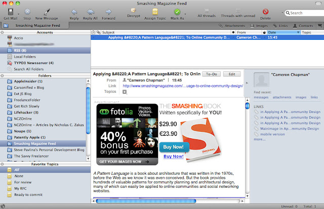This screenshot has width=324, height=209.
Task: Click the Decrypt toolbar icon
Action: (134, 10)
